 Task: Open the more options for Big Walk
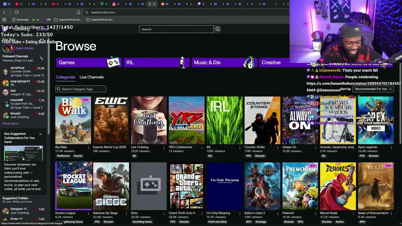88,148
